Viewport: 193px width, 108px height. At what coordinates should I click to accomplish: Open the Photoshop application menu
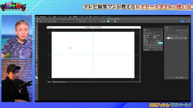pyautogui.click(x=43, y=17)
